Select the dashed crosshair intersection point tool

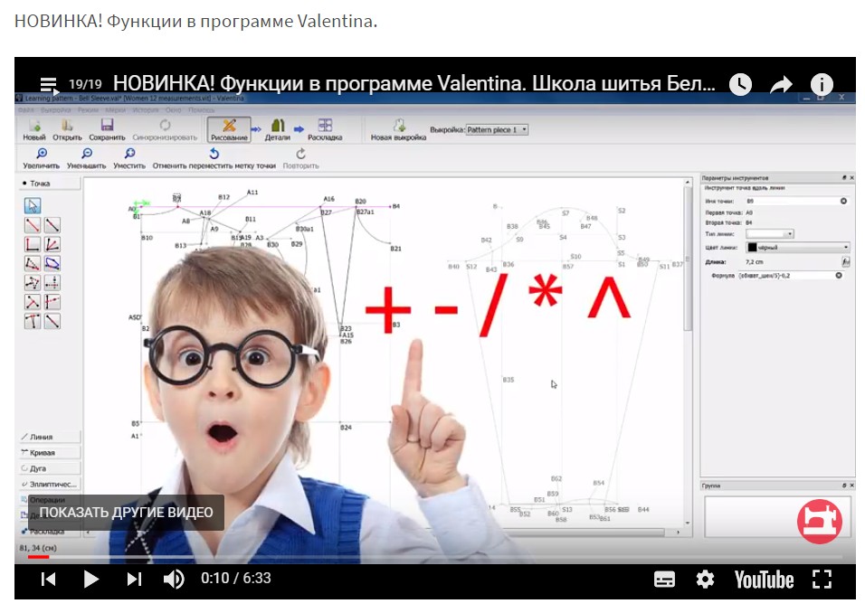tap(52, 283)
